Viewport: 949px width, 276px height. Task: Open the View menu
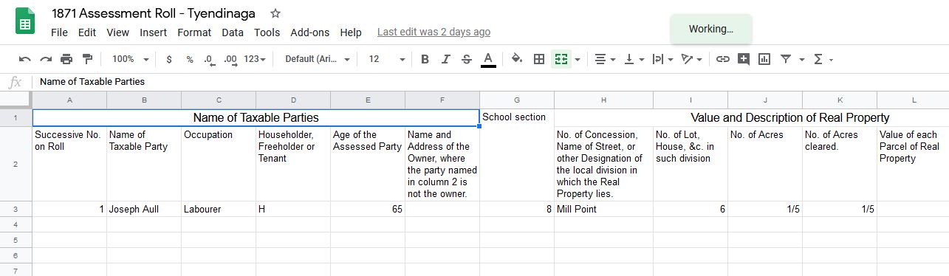[117, 32]
